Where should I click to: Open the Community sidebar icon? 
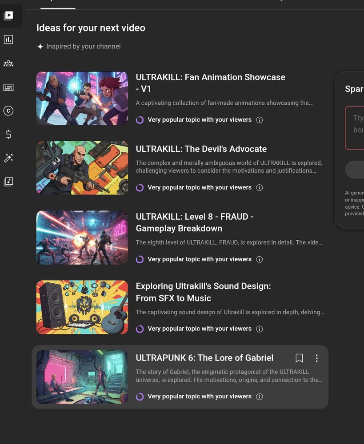point(8,63)
